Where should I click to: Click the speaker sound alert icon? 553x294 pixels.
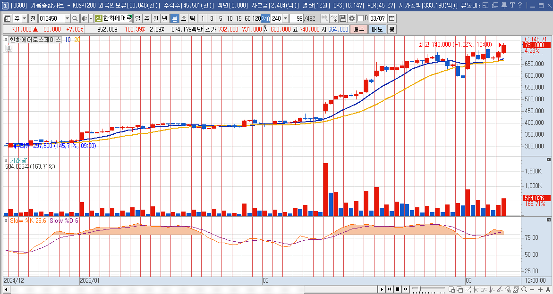[x=84, y=18]
